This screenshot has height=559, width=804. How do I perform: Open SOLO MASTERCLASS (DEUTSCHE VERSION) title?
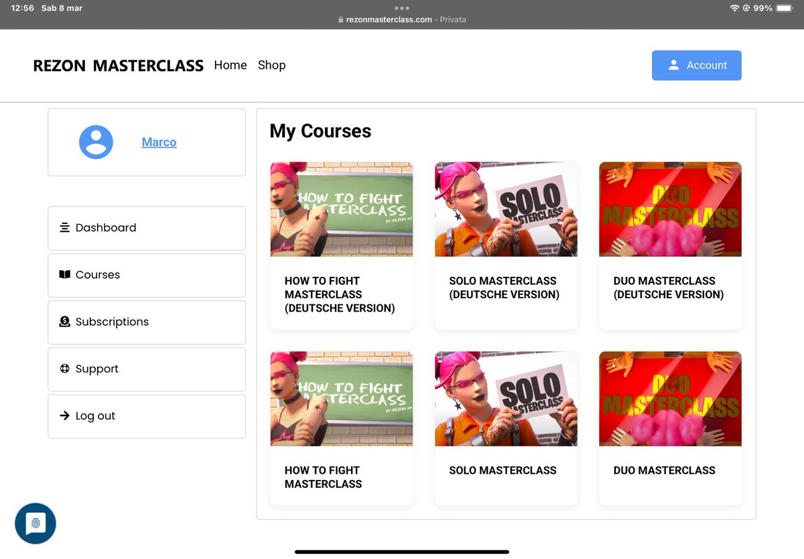point(504,288)
